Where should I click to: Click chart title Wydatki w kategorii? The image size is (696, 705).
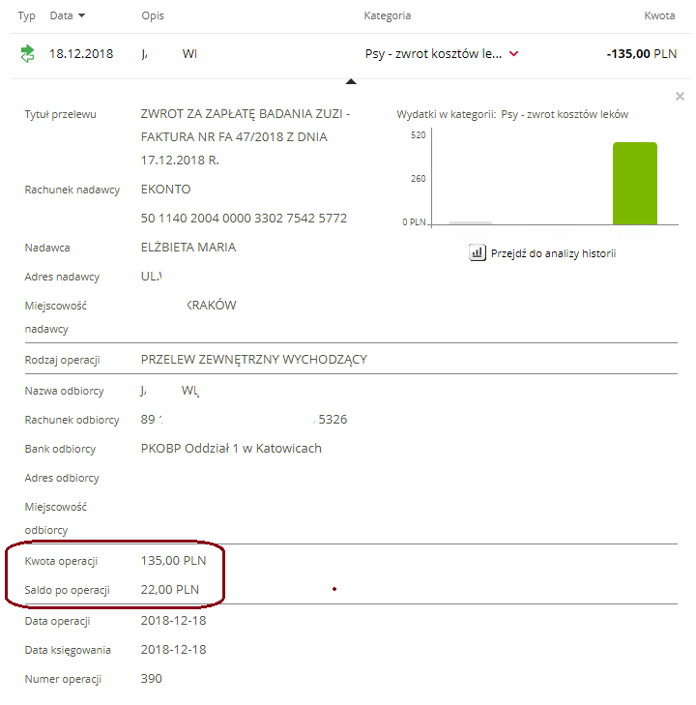447,114
